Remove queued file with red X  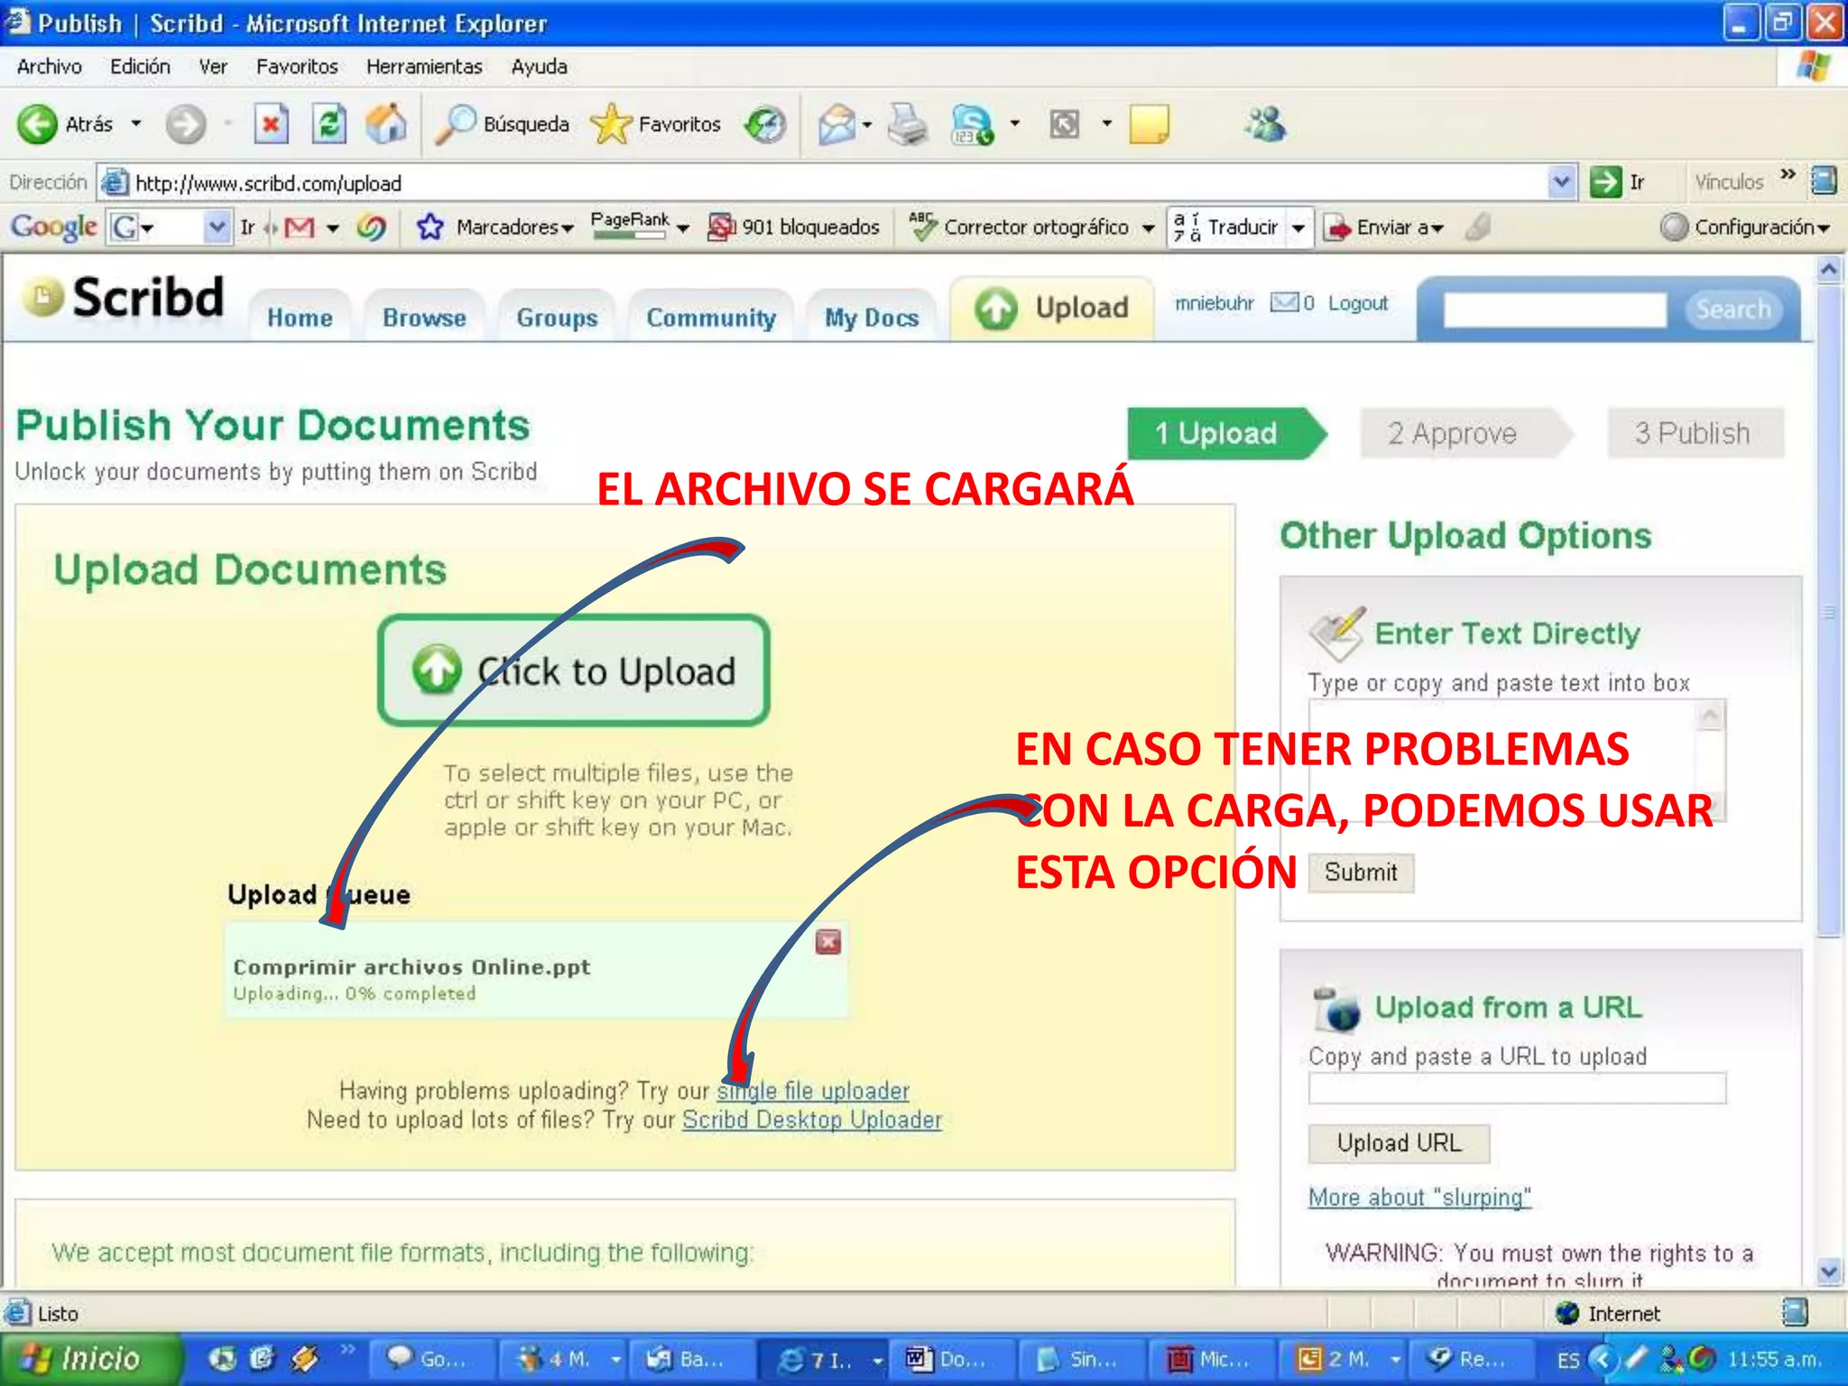point(827,942)
